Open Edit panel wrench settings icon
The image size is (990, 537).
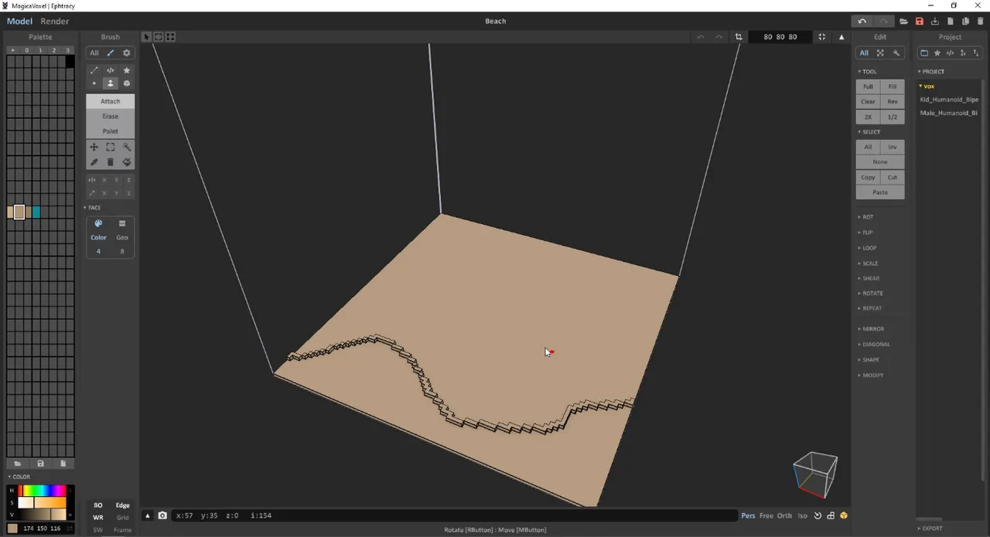(x=896, y=53)
